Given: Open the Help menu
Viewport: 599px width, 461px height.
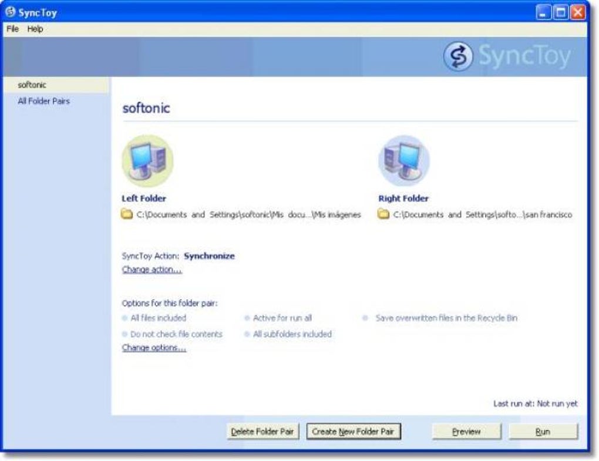Looking at the screenshot, I should (35, 29).
